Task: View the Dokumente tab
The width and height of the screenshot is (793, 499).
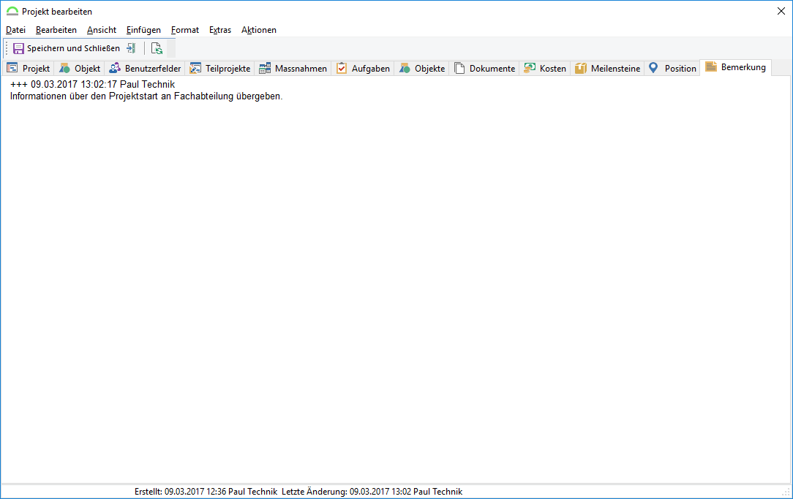Action: tap(484, 68)
